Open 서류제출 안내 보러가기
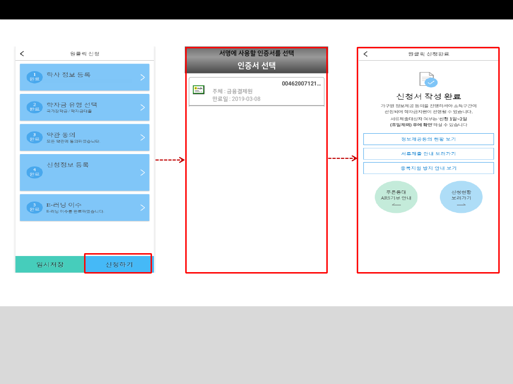The width and height of the screenshot is (513, 384). (x=428, y=154)
